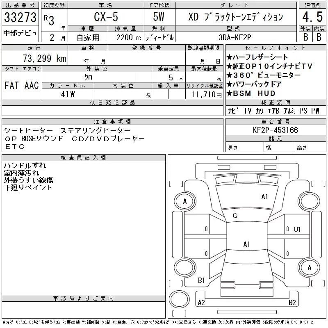
Task: Click the FAT shift type cell
Action: pyautogui.click(x=11, y=85)
